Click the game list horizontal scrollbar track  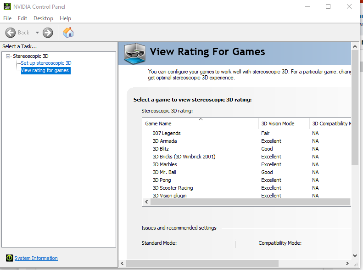250,202
